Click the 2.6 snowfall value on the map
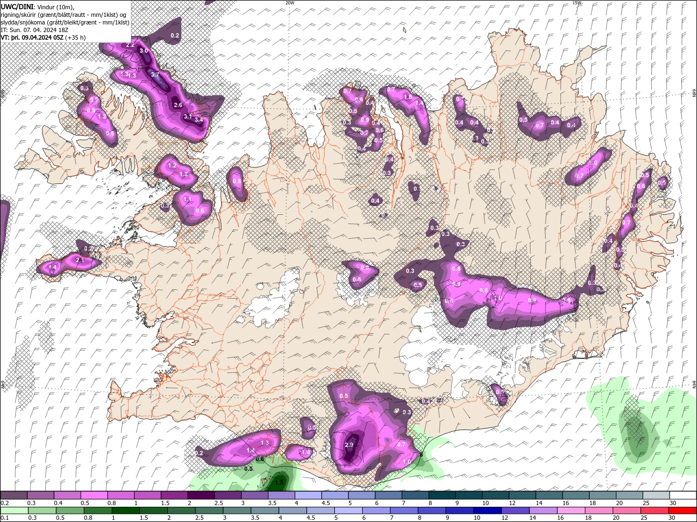This screenshot has height=522, width=697. click(x=178, y=105)
